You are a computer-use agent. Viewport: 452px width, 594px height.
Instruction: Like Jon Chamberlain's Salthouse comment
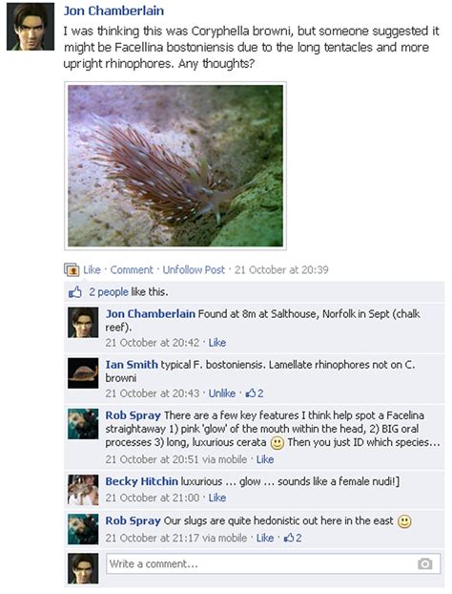(x=217, y=343)
